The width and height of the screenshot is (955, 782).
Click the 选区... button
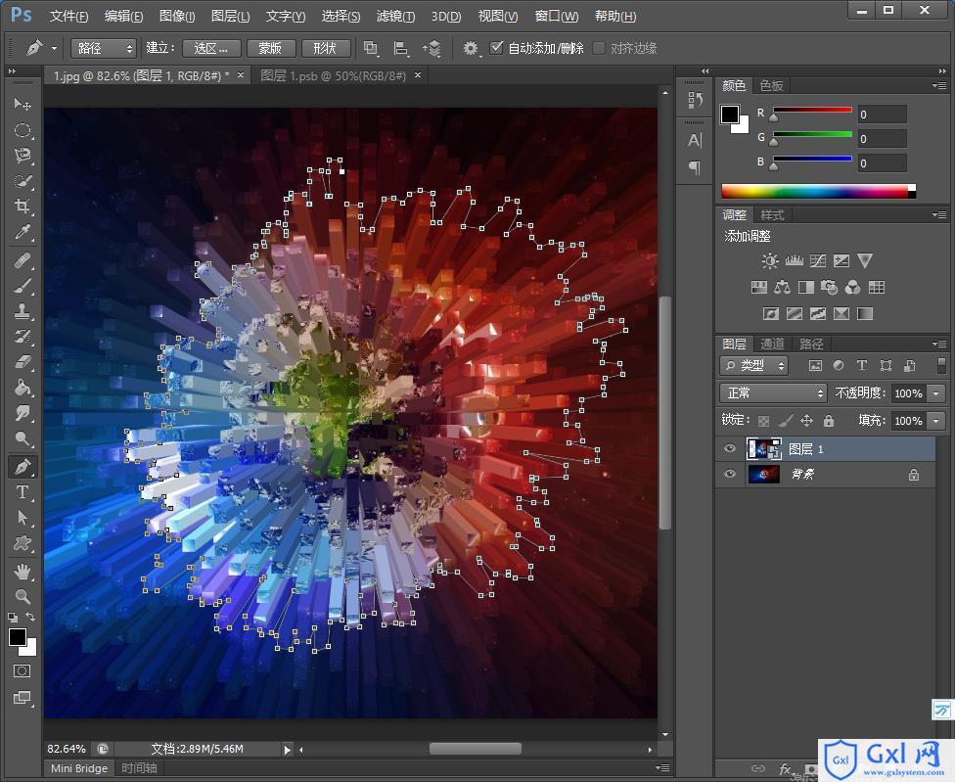[210, 48]
